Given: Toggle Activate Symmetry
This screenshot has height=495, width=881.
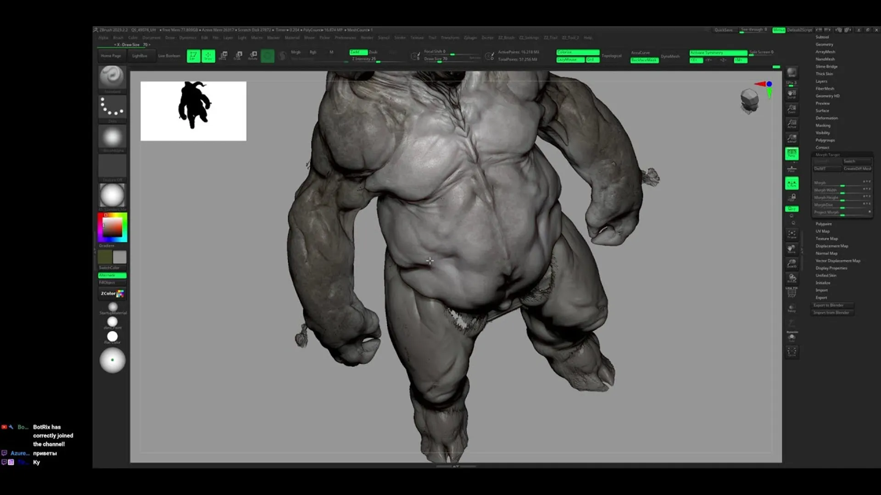Looking at the screenshot, I should (x=718, y=53).
